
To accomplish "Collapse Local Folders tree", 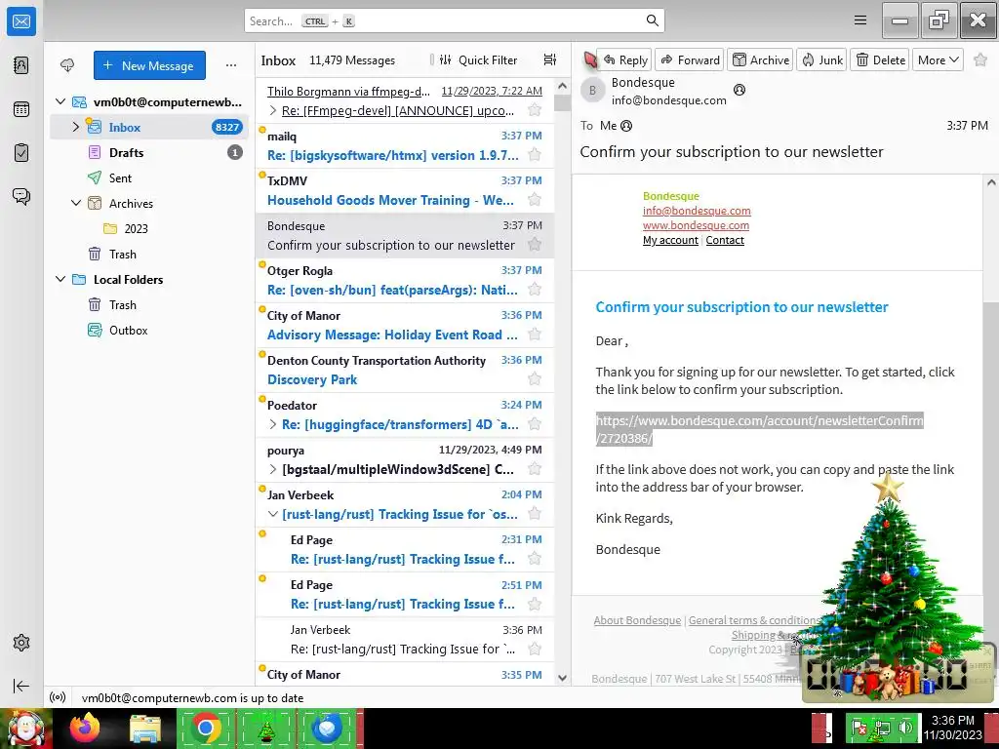I will point(60,279).
